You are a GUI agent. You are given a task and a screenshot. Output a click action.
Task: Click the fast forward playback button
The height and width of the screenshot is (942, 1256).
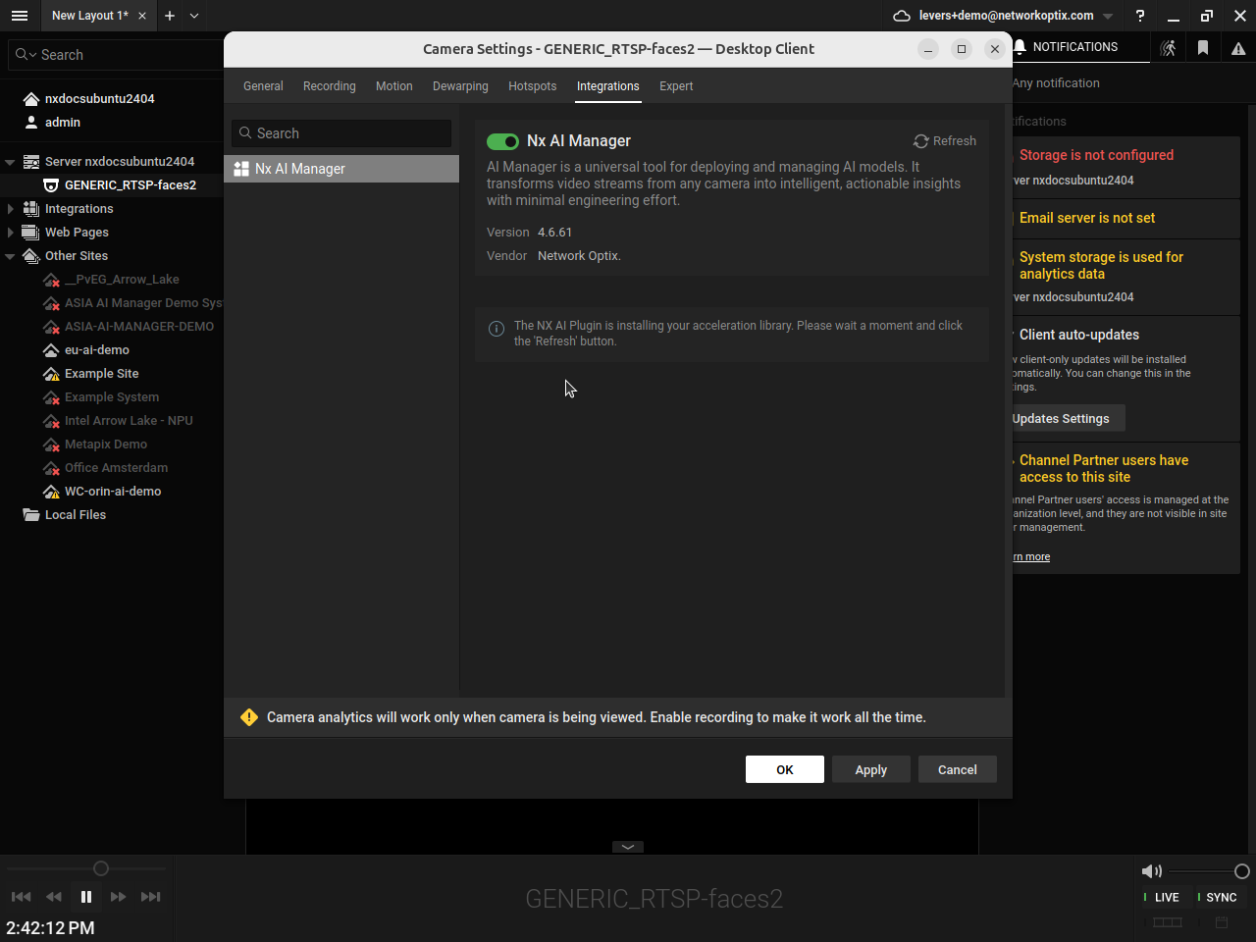[118, 897]
